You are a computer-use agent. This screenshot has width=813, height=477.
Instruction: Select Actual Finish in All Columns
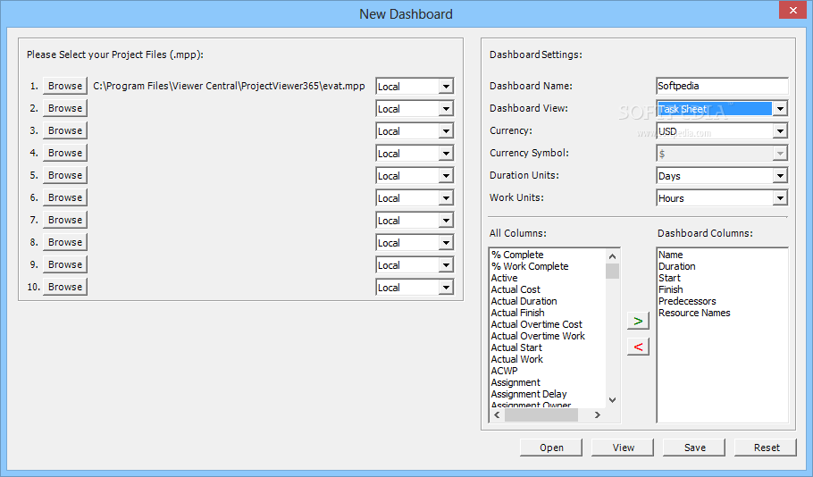tap(517, 313)
